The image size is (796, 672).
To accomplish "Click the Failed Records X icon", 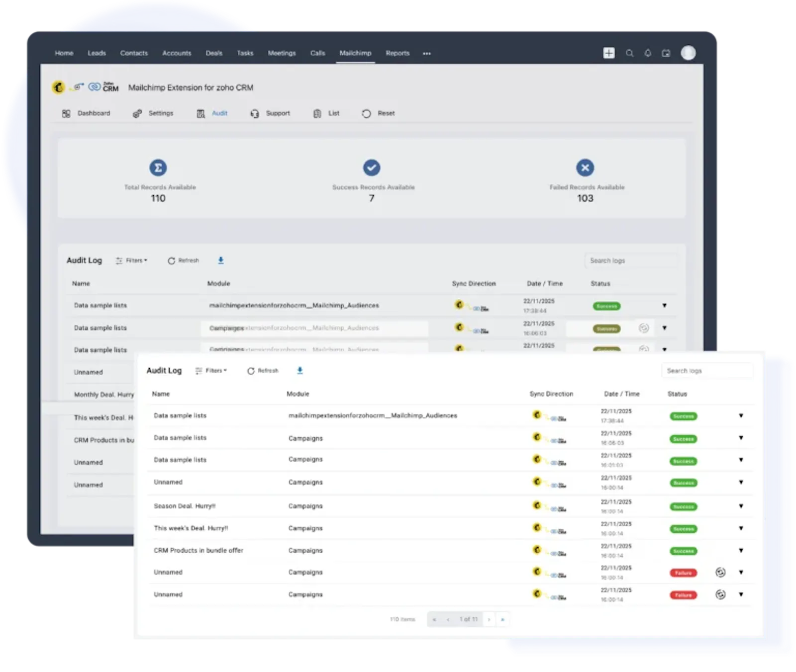I will coord(585,168).
